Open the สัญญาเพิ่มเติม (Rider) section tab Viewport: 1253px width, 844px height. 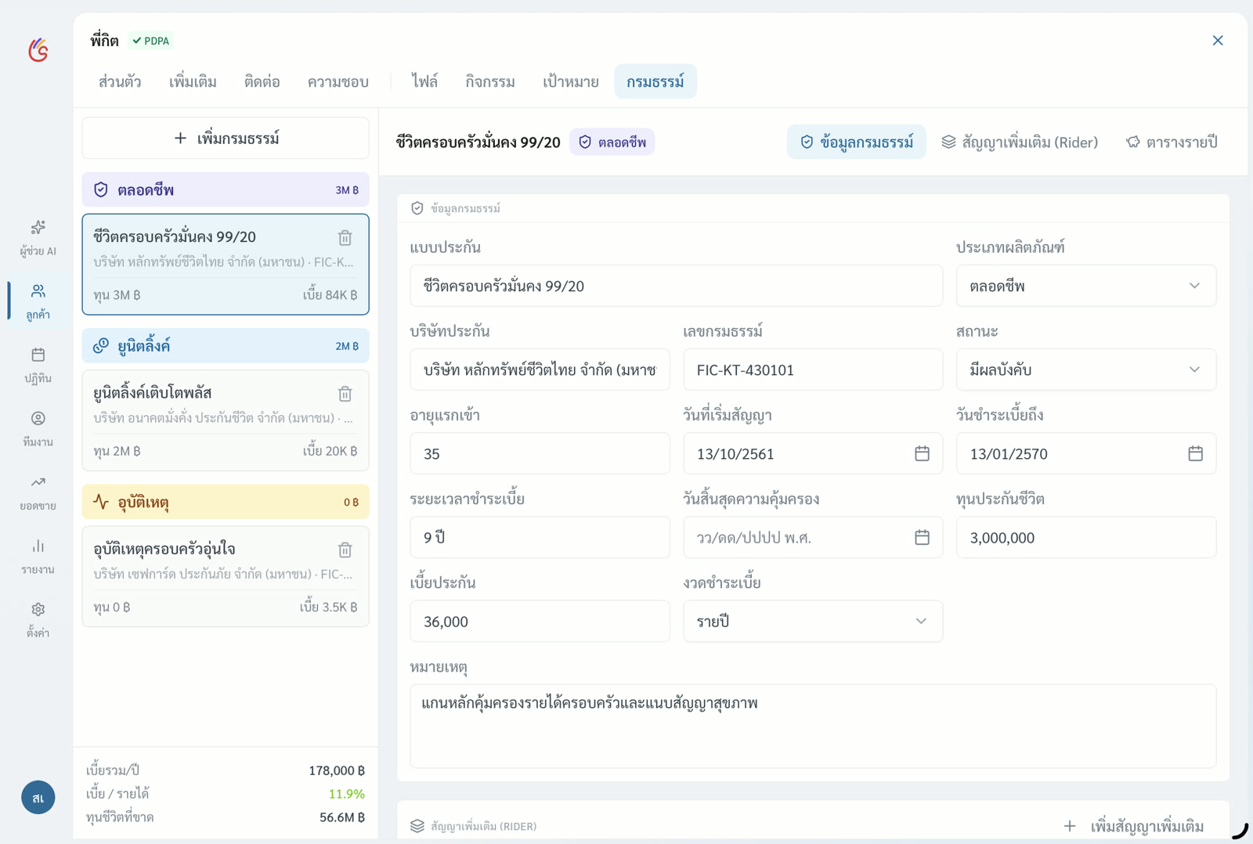1020,142
